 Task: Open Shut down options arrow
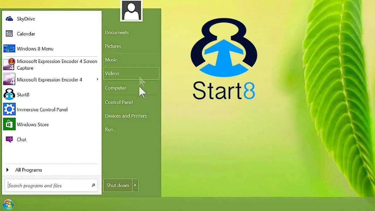tap(135, 185)
